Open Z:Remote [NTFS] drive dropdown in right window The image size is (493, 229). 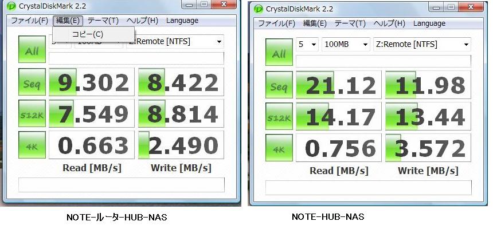click(422, 44)
